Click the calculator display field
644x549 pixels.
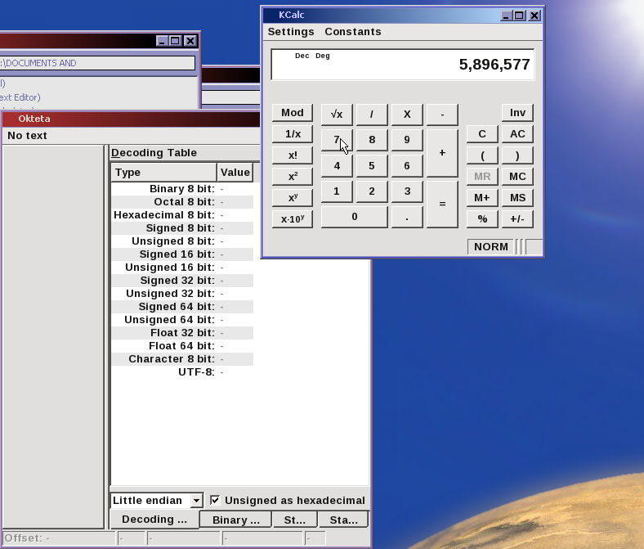tap(403, 65)
